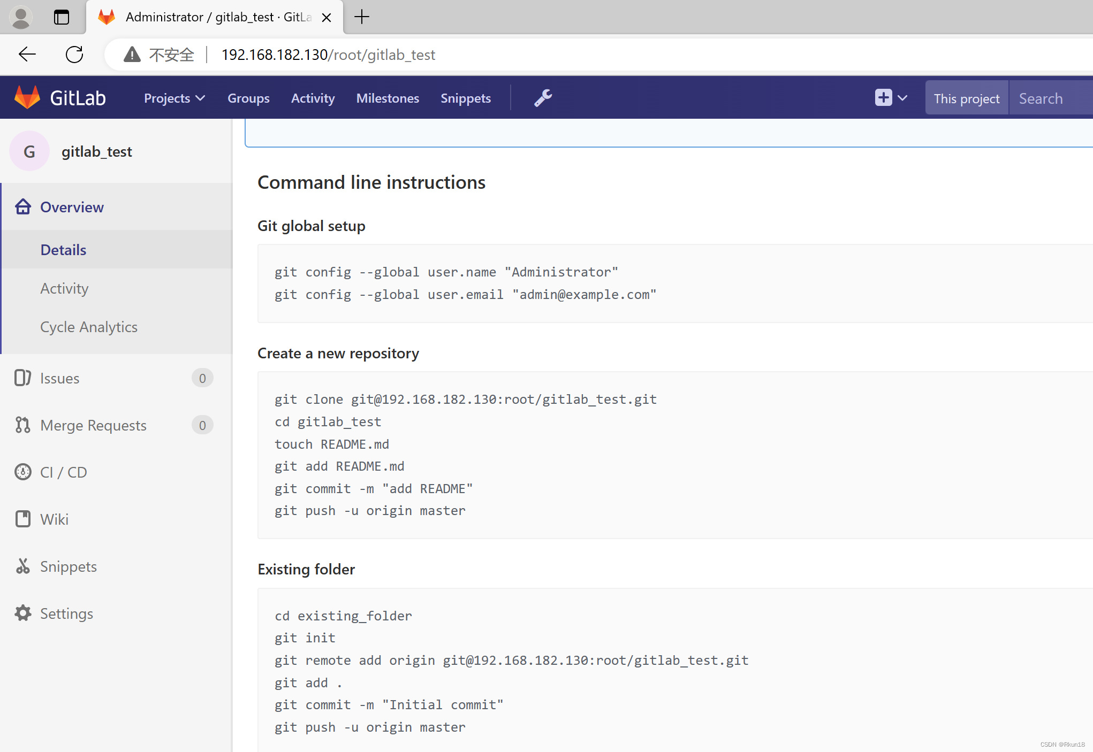This screenshot has width=1093, height=752.
Task: Toggle the user profile avatar icon
Action: click(x=22, y=19)
